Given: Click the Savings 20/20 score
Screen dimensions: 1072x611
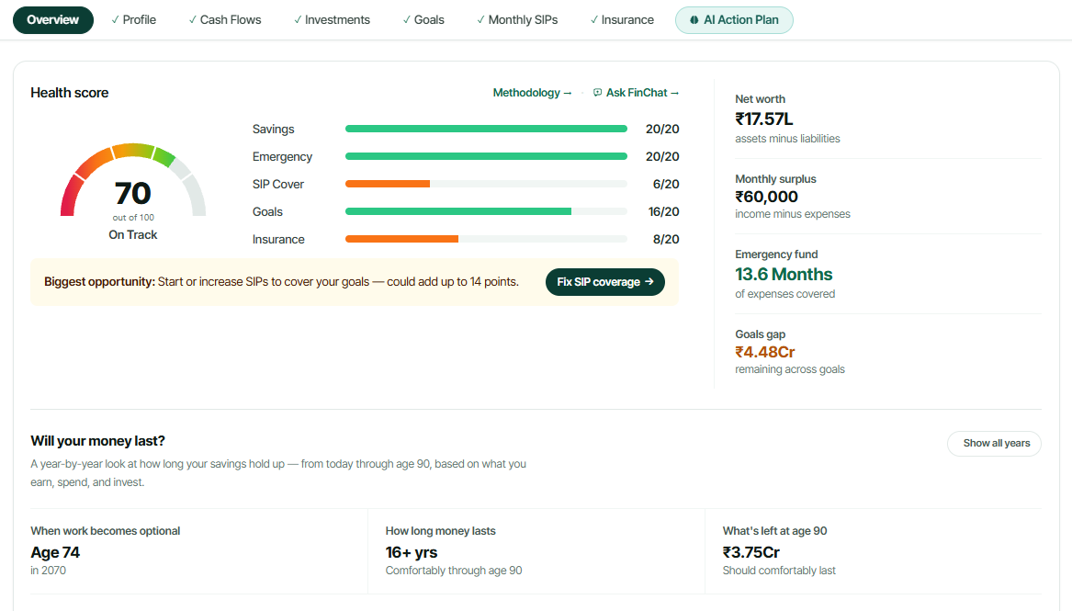Looking at the screenshot, I should (662, 130).
